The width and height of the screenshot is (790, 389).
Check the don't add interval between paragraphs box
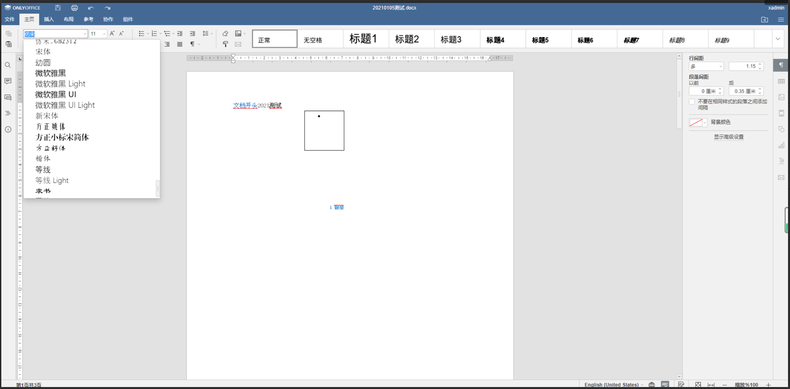click(692, 102)
